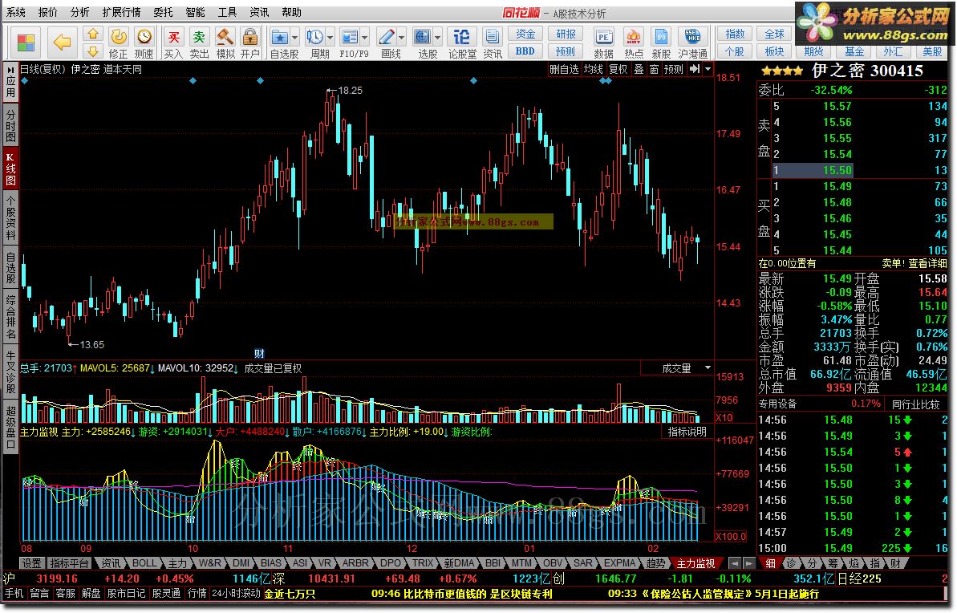Open 自选股 watchlist star icon
957x613 pixels.
(x=279, y=38)
